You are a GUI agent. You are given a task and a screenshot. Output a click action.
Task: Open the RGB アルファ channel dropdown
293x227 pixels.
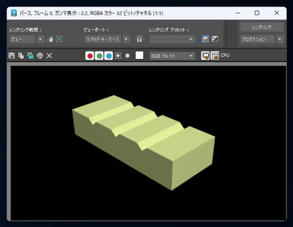click(x=172, y=56)
